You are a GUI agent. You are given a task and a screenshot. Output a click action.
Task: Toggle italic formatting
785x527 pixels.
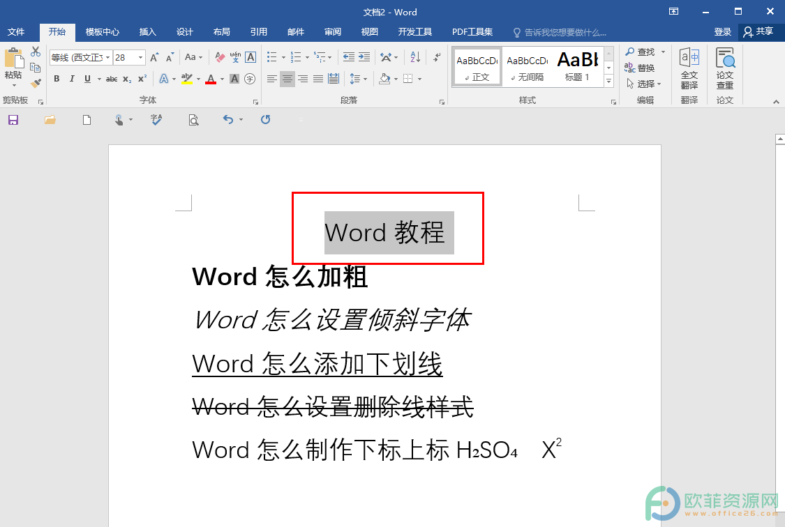tap(72, 79)
